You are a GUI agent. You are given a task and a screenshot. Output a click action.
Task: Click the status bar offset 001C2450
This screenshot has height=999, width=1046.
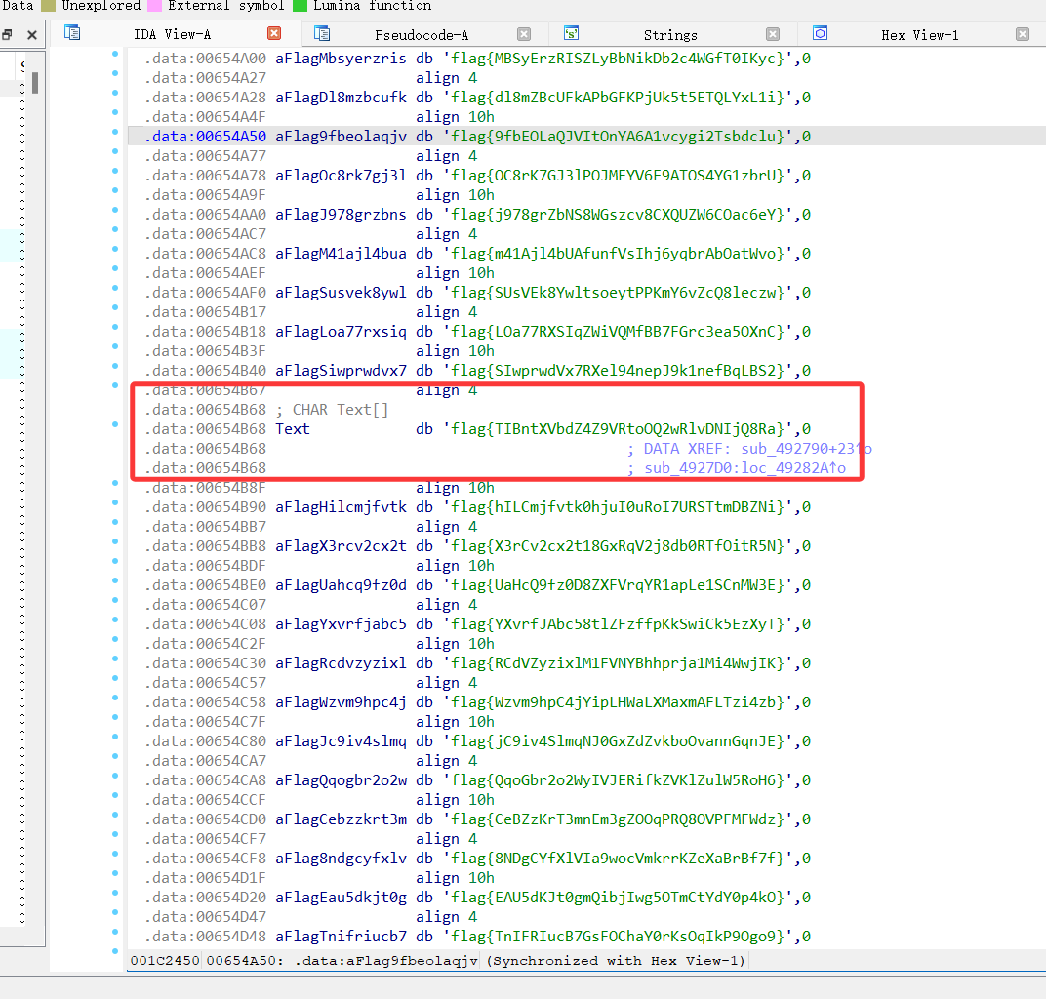tap(165, 961)
